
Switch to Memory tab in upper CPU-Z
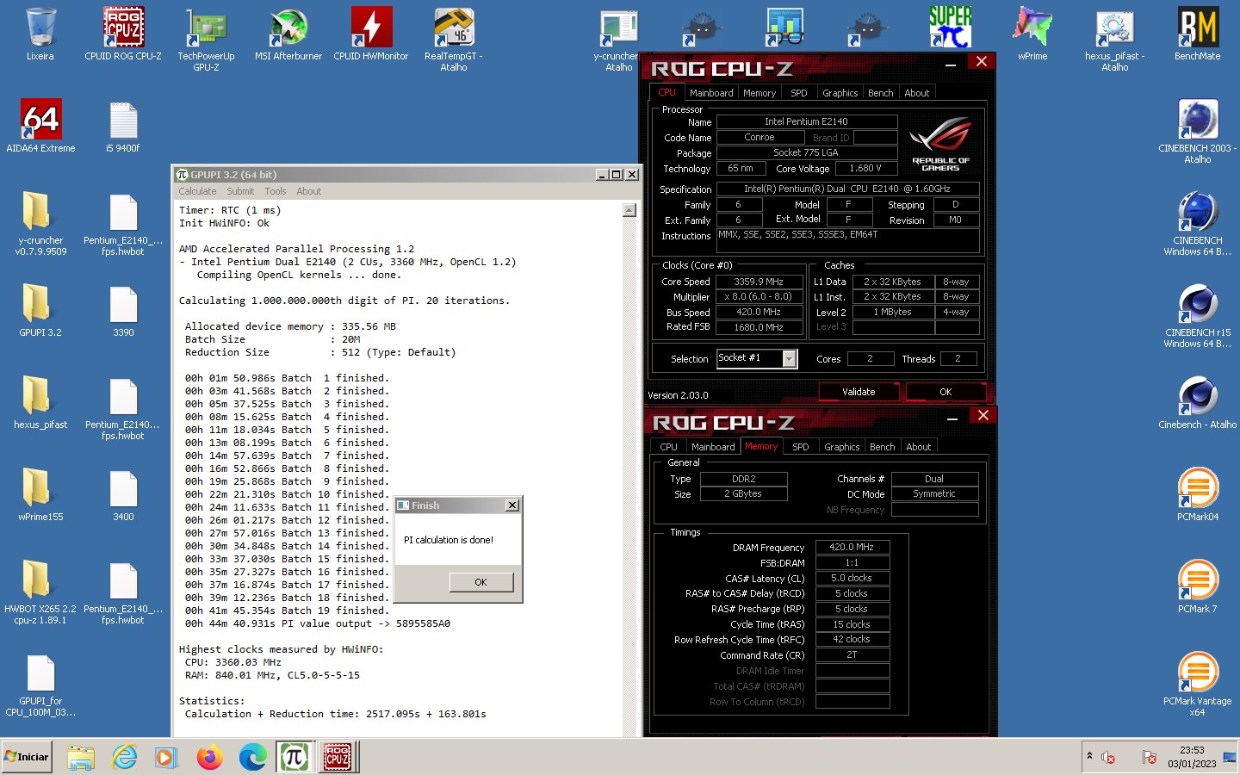pyautogui.click(x=759, y=93)
